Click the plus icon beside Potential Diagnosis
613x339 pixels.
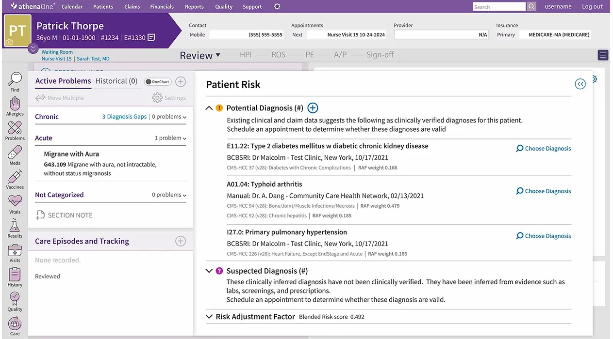tap(313, 108)
